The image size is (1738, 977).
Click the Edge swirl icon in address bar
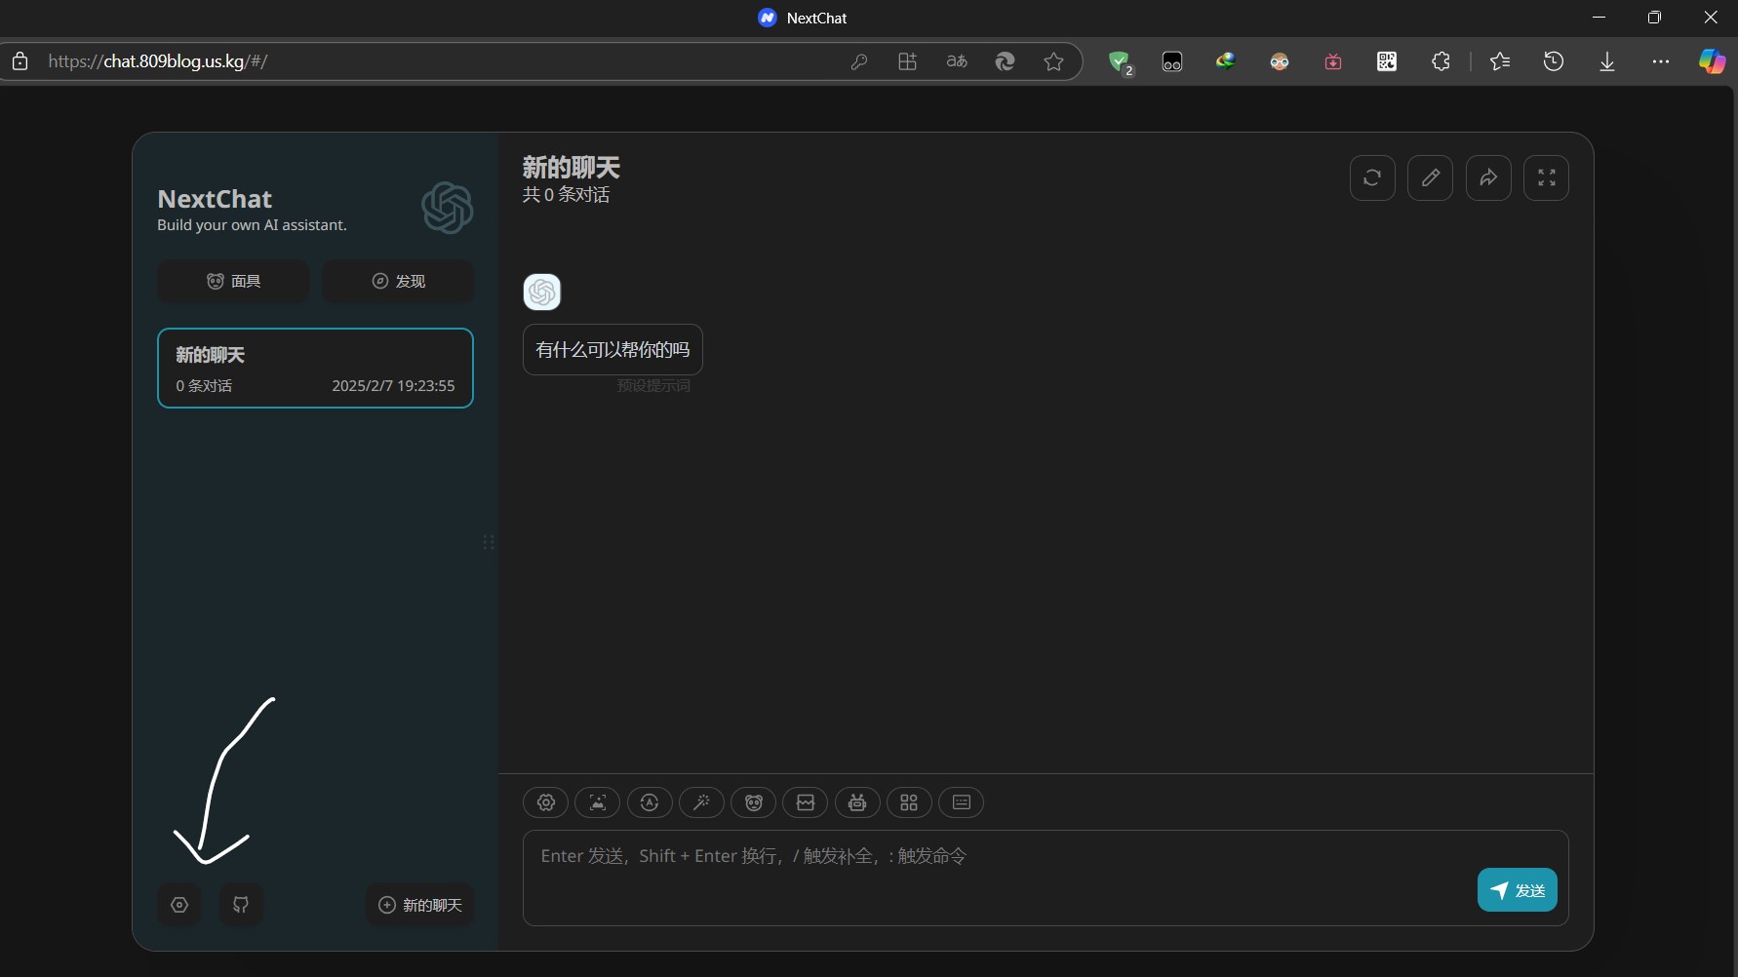1006,61
